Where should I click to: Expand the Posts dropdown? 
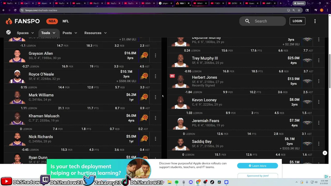pos(70,33)
